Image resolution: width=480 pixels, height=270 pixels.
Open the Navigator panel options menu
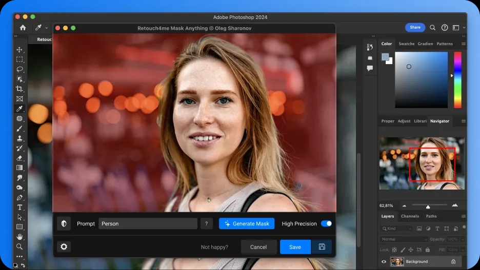coord(464,121)
